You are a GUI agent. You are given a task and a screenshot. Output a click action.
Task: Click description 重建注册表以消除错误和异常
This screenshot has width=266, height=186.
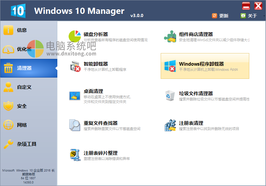pos(107,159)
